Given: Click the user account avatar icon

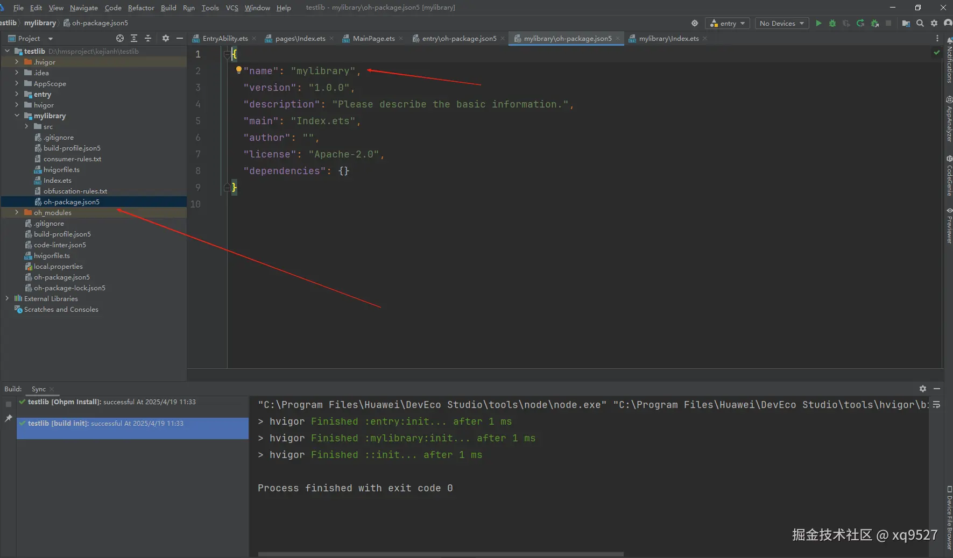Looking at the screenshot, I should click(948, 23).
